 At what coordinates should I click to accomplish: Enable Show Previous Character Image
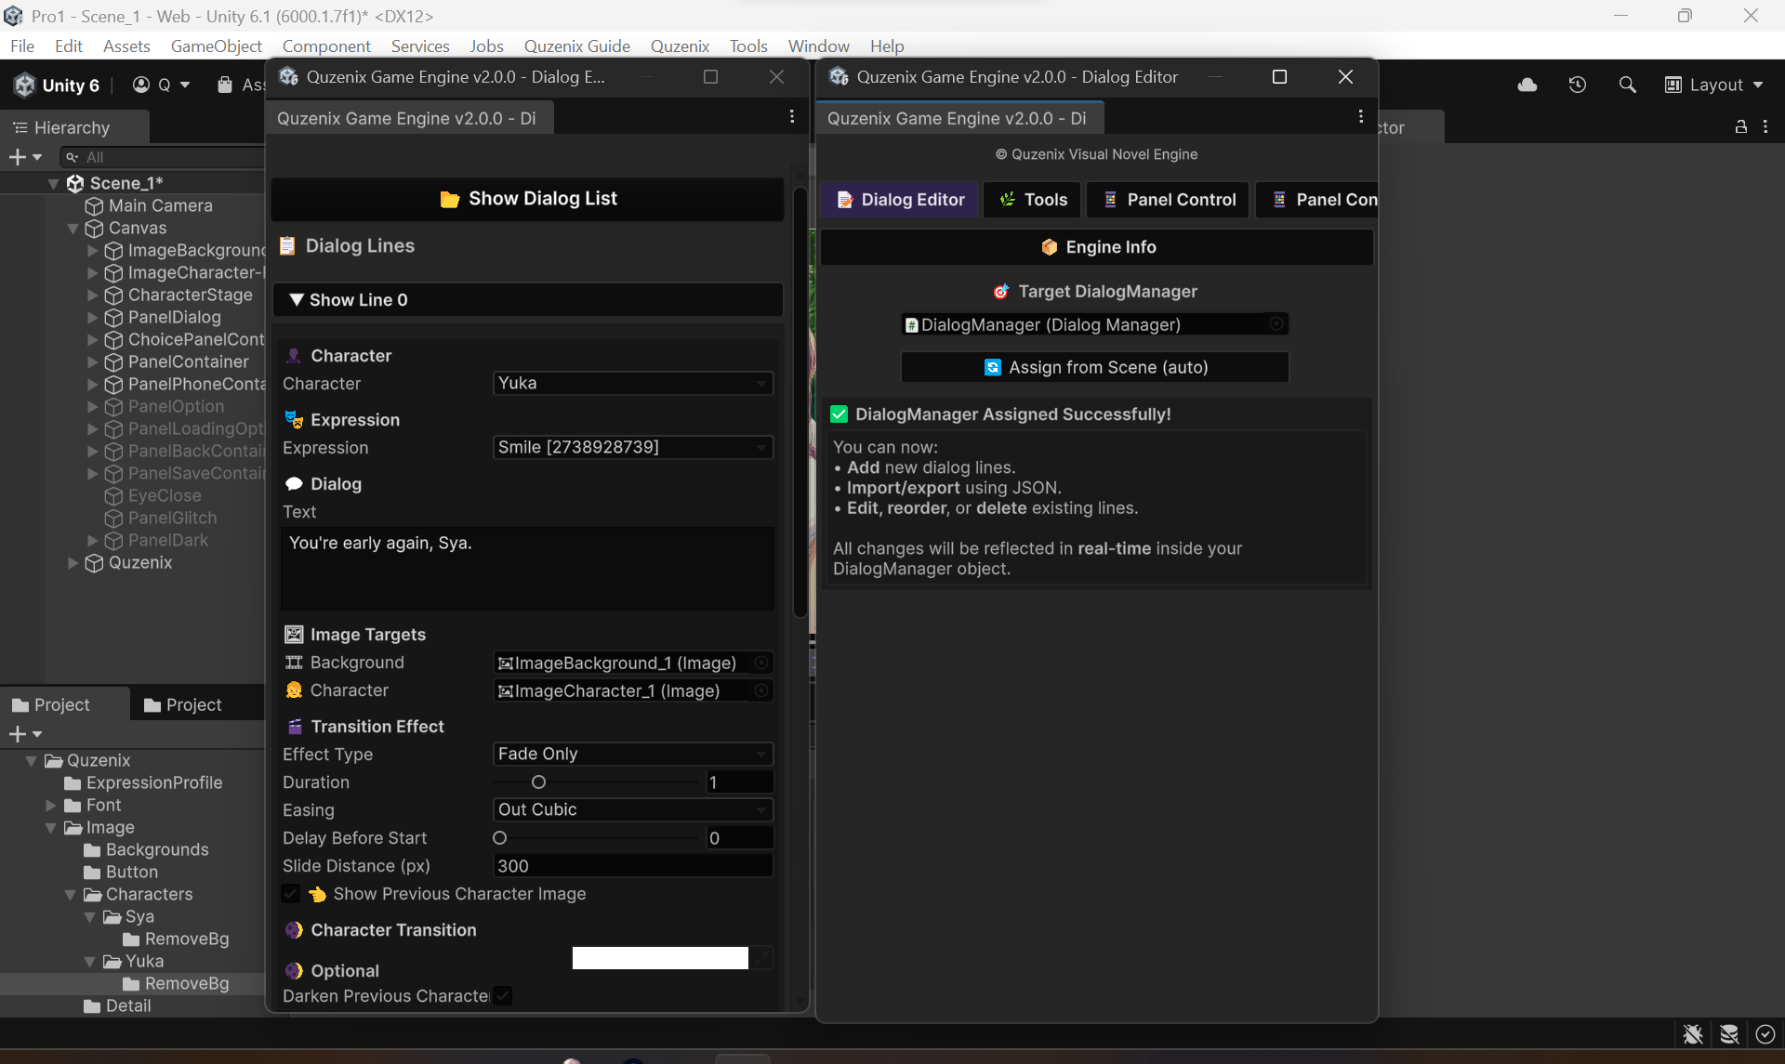point(292,894)
